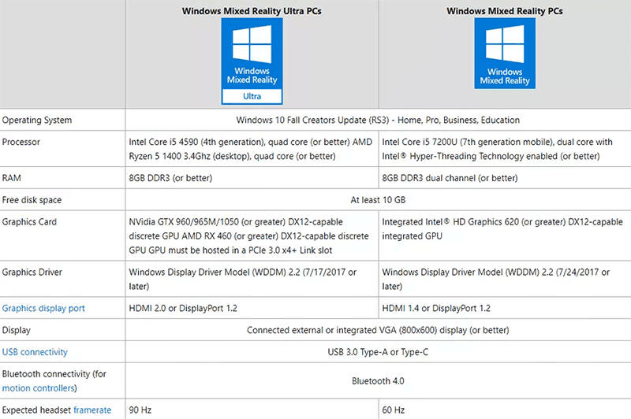Image resolution: width=631 pixels, height=419 pixels.
Task: Click the 90 Hz framerate value
Action: (x=140, y=410)
